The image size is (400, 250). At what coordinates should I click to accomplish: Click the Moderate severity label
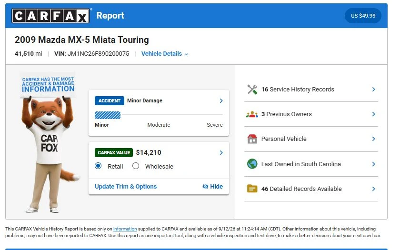pos(159,125)
